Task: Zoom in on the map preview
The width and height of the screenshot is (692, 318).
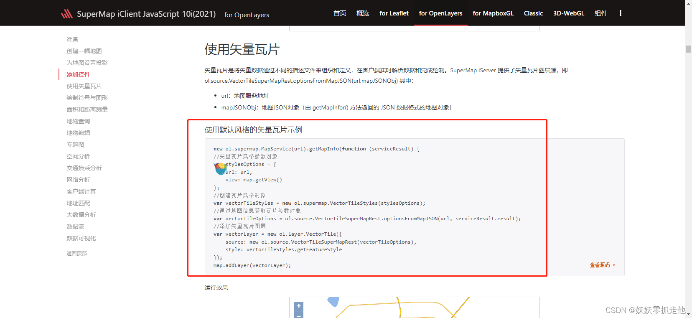Action: 299,306
